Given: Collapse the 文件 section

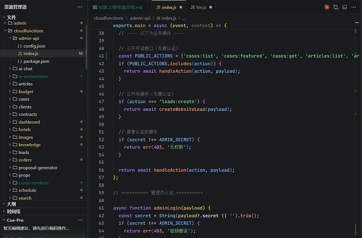Looking at the screenshot, I should [x=4, y=17].
